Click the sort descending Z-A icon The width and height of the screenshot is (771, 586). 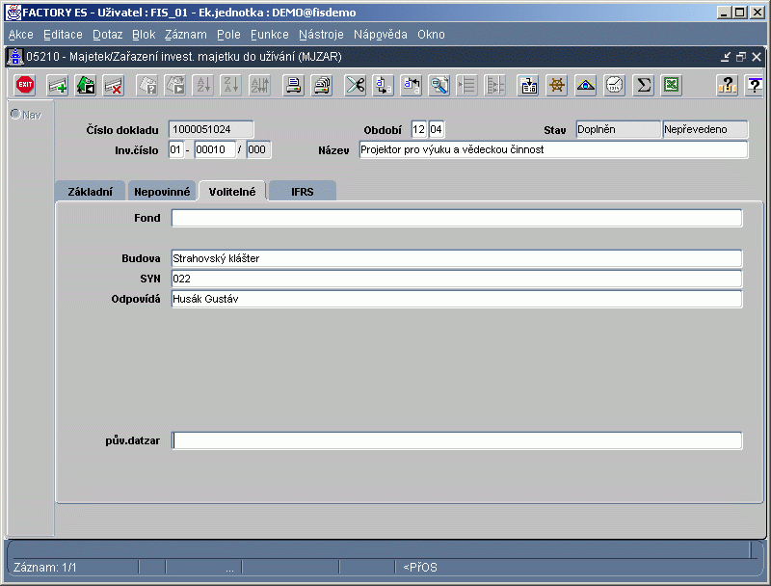[x=231, y=85]
